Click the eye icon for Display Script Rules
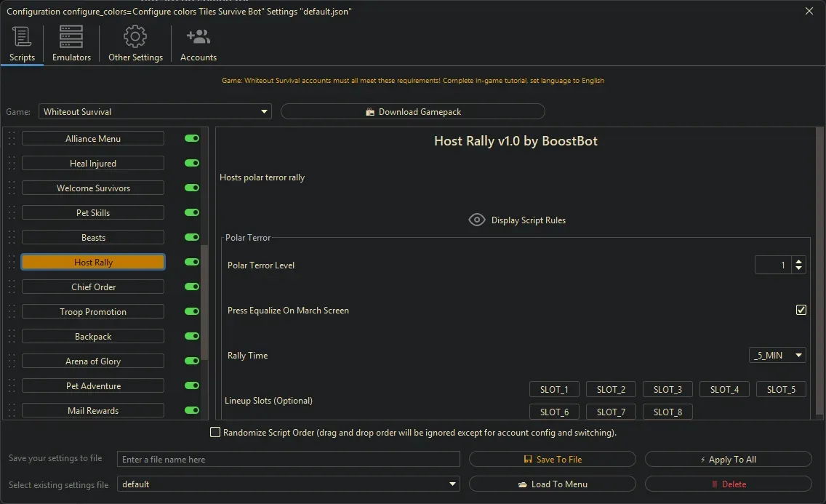Viewport: 826px width, 504px height. pyautogui.click(x=477, y=220)
